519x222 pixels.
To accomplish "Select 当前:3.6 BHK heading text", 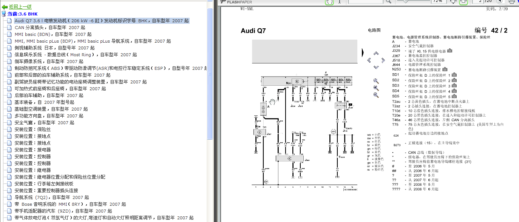I will point(22,14).
